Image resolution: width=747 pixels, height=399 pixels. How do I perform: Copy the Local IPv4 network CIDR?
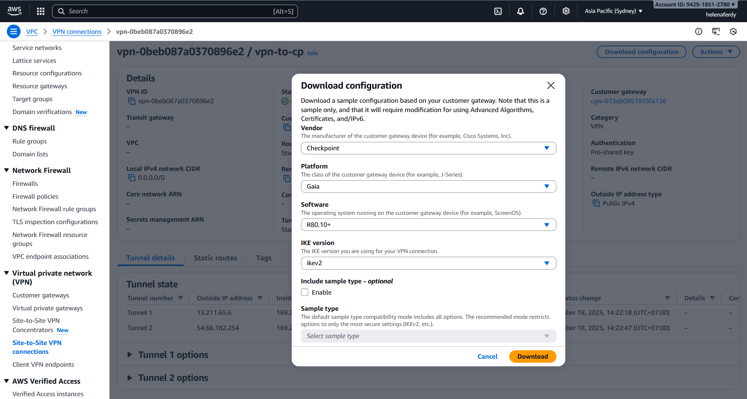(x=131, y=178)
